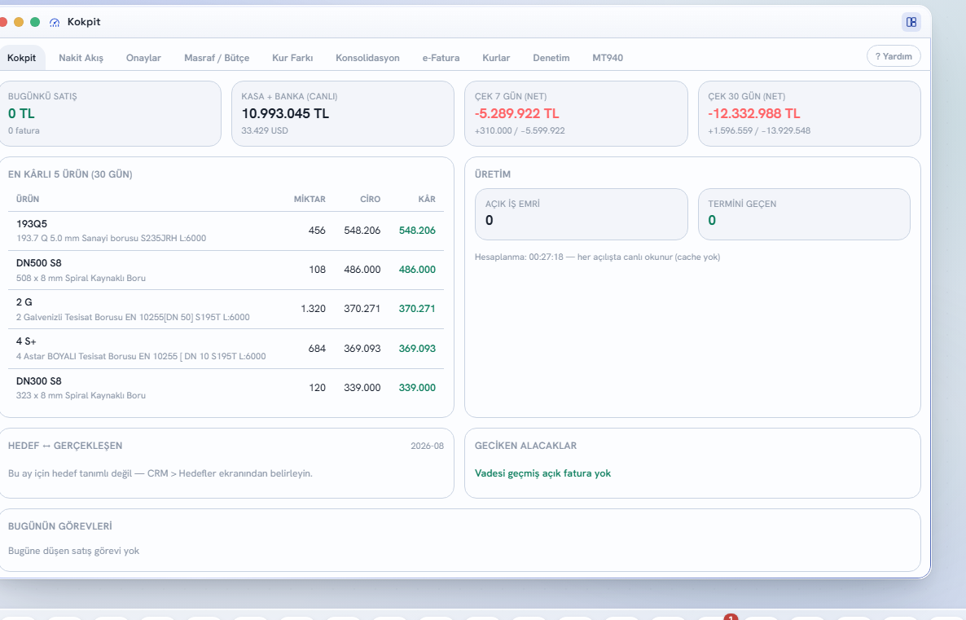The image size is (966, 620).
Task: Click the Termini Geçen tile
Action: click(804, 213)
